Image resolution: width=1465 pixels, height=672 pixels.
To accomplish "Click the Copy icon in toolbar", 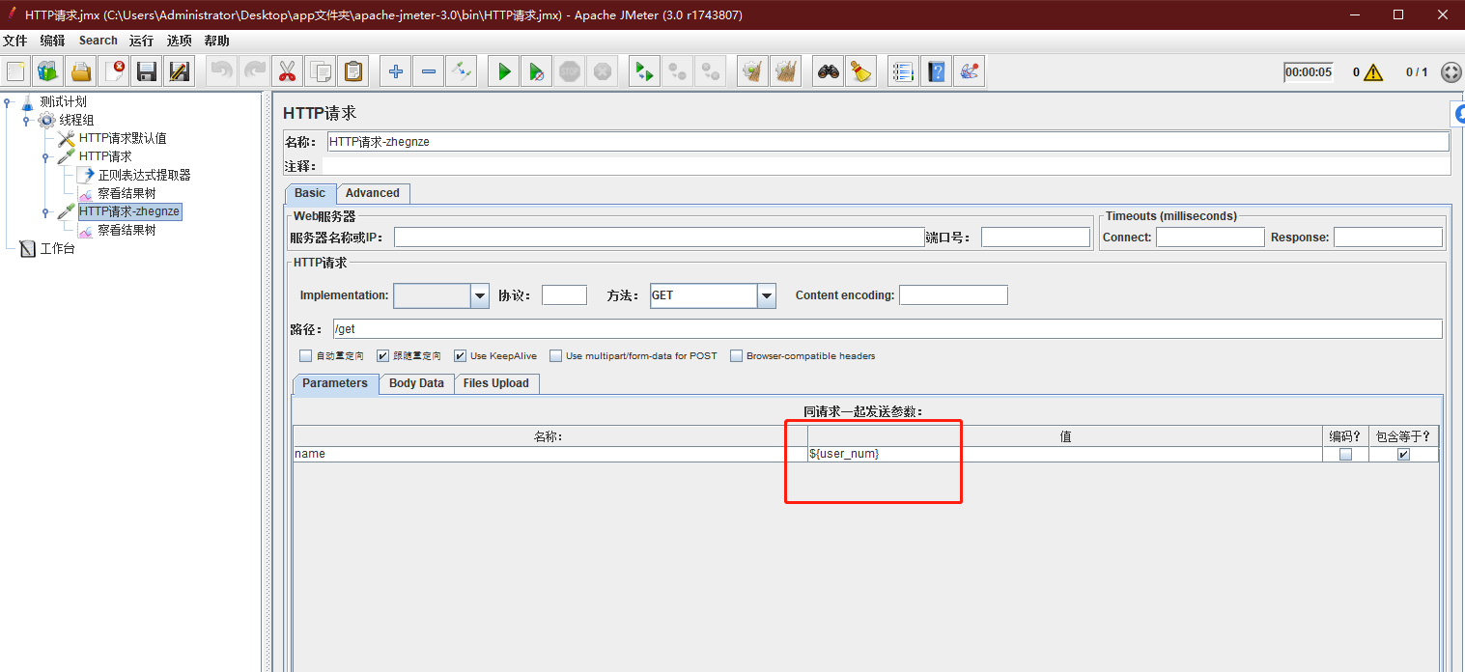I will point(321,71).
